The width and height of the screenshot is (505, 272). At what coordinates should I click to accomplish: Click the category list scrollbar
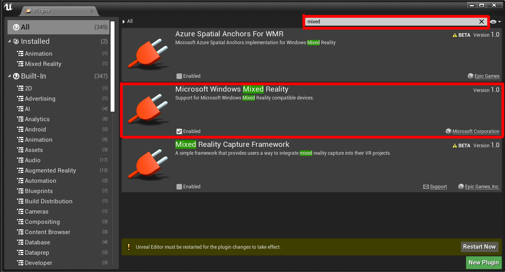[x=113, y=66]
